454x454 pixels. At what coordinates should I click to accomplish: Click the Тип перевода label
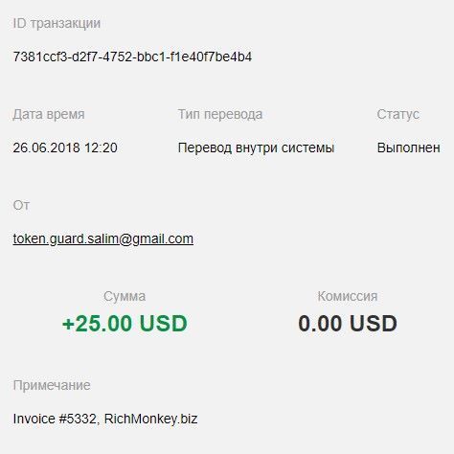pyautogui.click(x=220, y=114)
